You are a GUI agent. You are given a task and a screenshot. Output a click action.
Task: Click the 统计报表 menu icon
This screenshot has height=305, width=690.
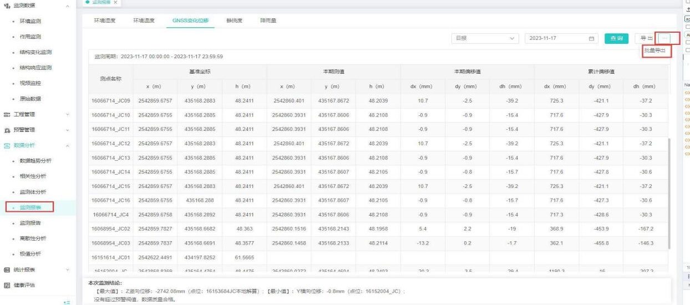7,270
